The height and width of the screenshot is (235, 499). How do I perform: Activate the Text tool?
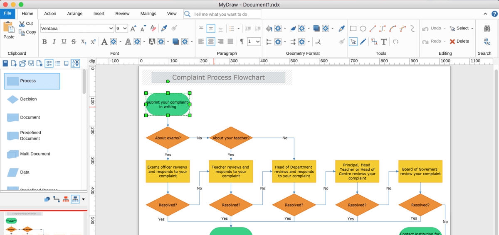(x=383, y=41)
